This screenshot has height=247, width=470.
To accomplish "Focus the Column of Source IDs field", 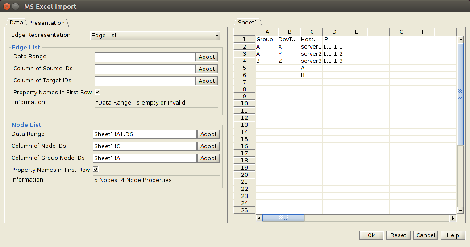I will tap(145, 69).
